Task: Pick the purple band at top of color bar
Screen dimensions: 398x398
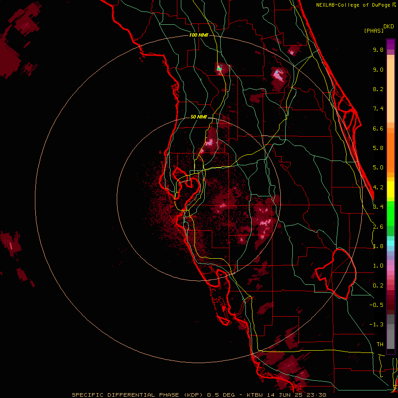Action: [x=390, y=44]
